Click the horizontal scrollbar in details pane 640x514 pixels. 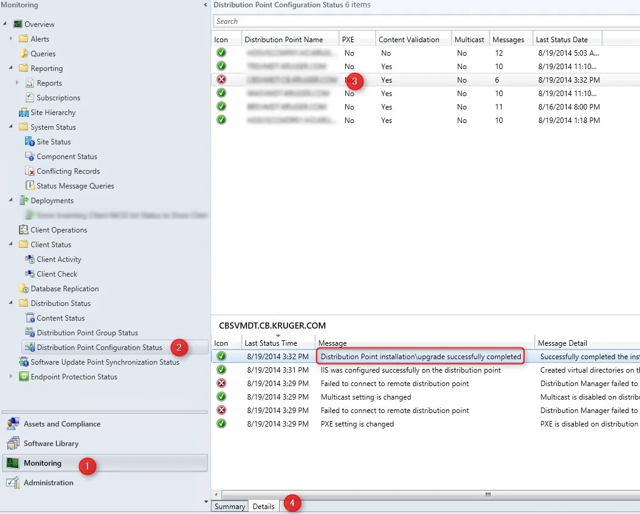point(431,494)
